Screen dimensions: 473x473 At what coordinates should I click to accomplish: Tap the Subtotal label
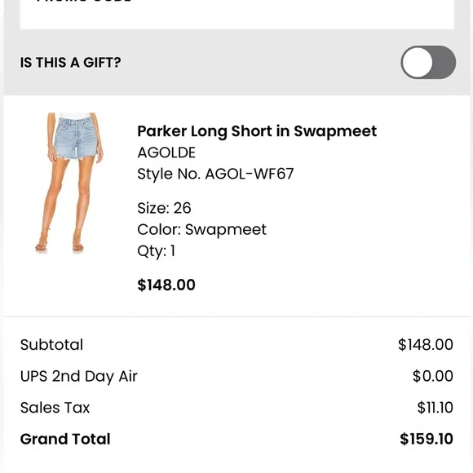point(51,345)
